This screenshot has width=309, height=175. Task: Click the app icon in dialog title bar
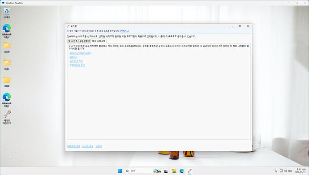pyautogui.click(x=68, y=26)
